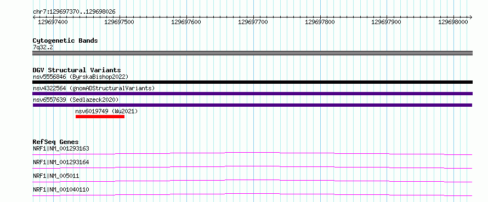Click the 7q32.2 band label

(43, 47)
